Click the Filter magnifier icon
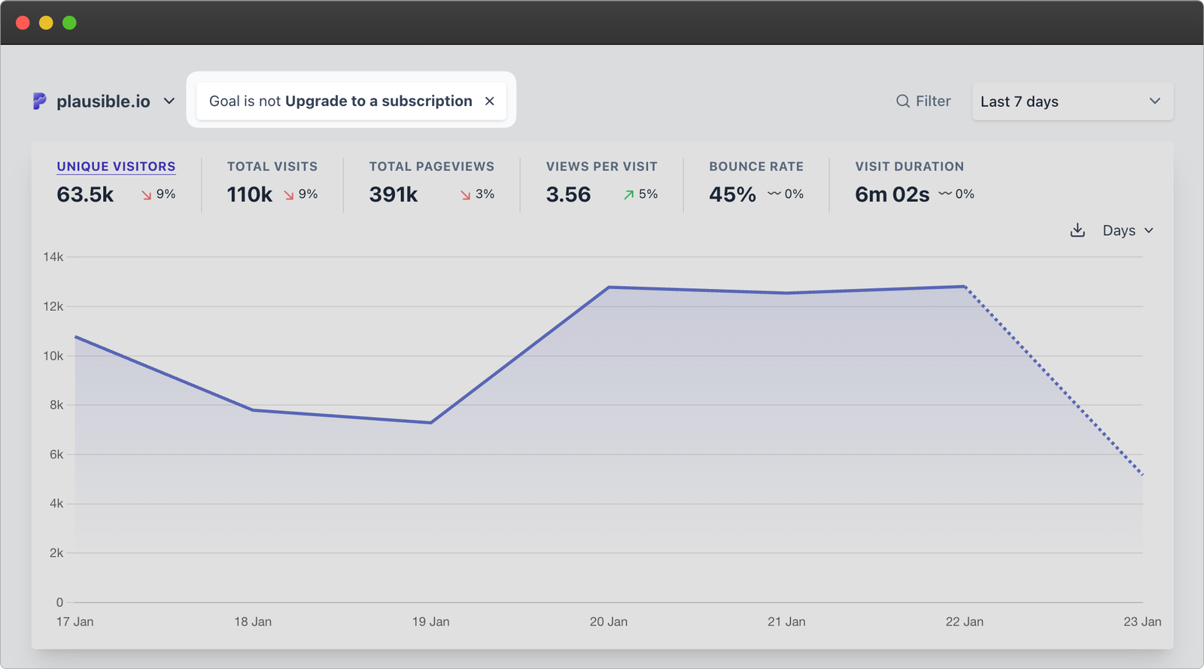The height and width of the screenshot is (669, 1204). coord(902,101)
